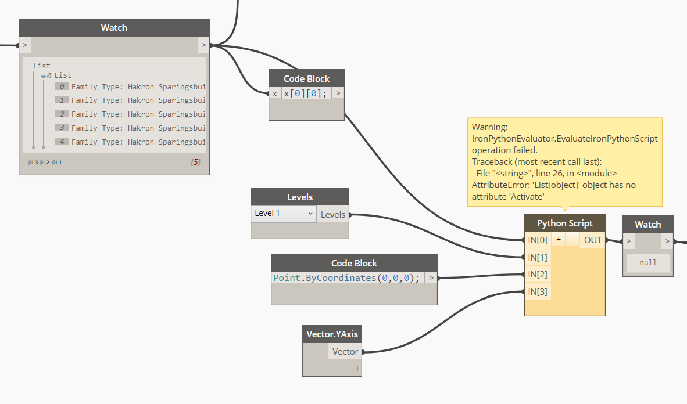Select item 1 Family Type row in Watch
This screenshot has width=687, height=404.
[x=130, y=100]
